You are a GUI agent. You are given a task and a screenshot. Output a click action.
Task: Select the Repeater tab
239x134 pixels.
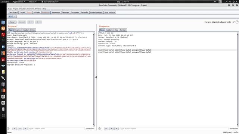(x=46, y=12)
